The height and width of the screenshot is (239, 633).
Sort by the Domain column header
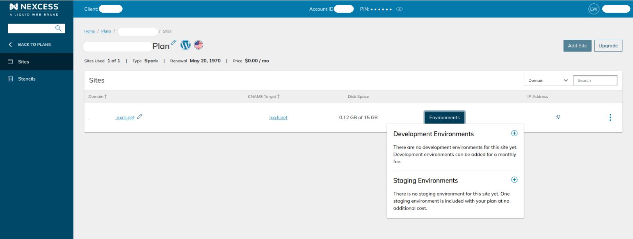[x=98, y=97]
